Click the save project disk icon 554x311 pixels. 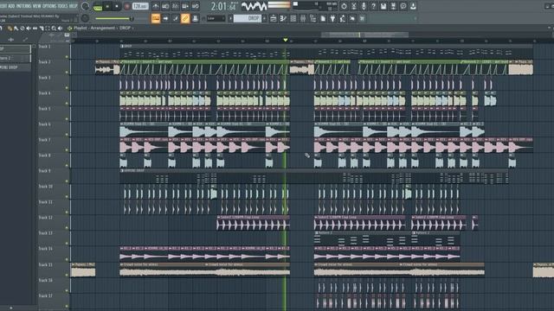click(383, 6)
